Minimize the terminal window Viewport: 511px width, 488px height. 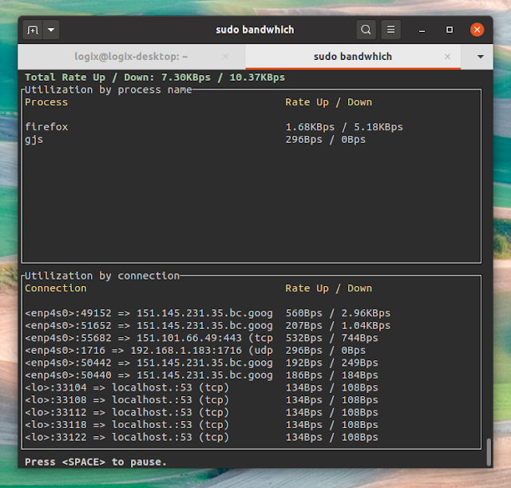422,30
